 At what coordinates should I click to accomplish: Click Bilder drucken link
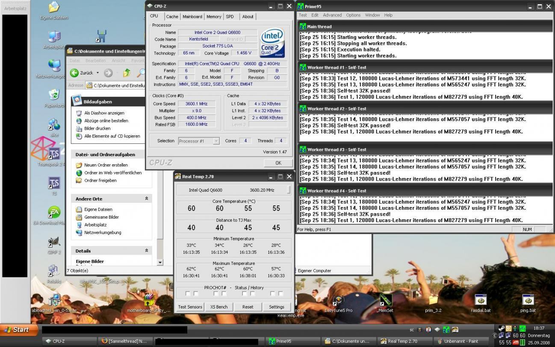point(97,128)
